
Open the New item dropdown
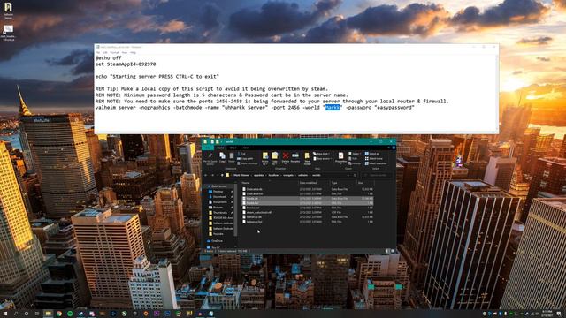(322, 154)
